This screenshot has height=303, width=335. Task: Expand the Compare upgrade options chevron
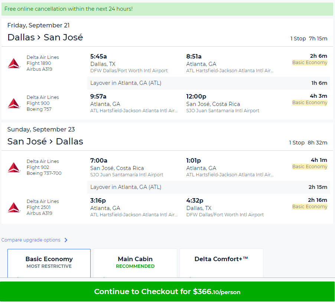66,240
